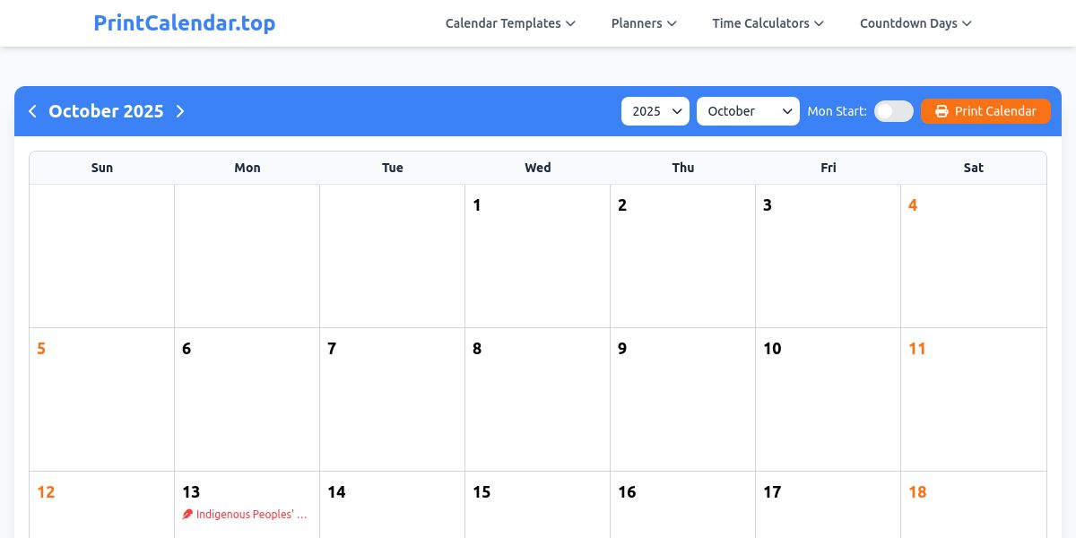Open the Planners menu
1076x538 pixels.
(x=644, y=23)
